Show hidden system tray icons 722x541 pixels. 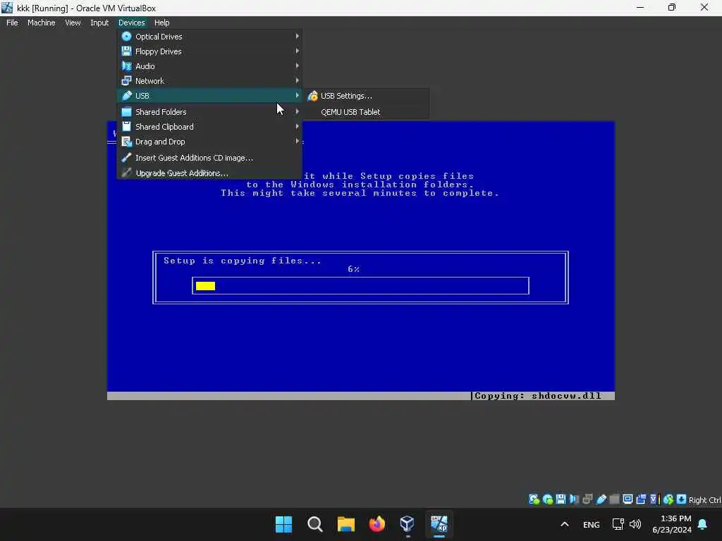[x=565, y=524]
